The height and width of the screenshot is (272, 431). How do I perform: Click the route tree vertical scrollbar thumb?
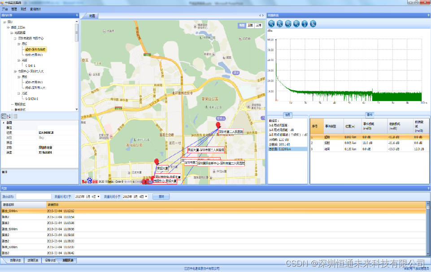tap(76, 32)
